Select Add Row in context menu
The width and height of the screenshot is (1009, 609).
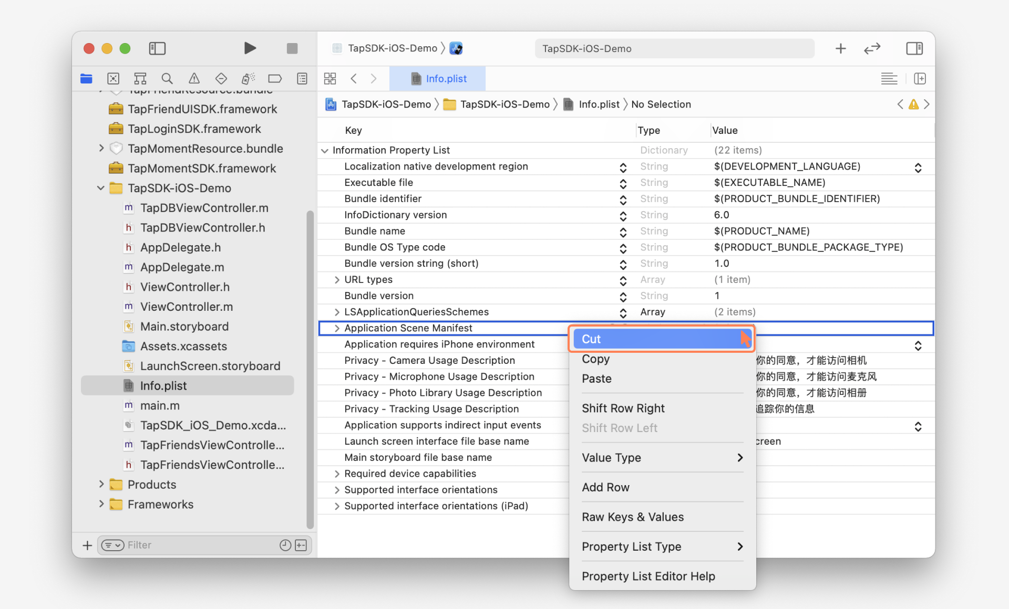coord(605,487)
